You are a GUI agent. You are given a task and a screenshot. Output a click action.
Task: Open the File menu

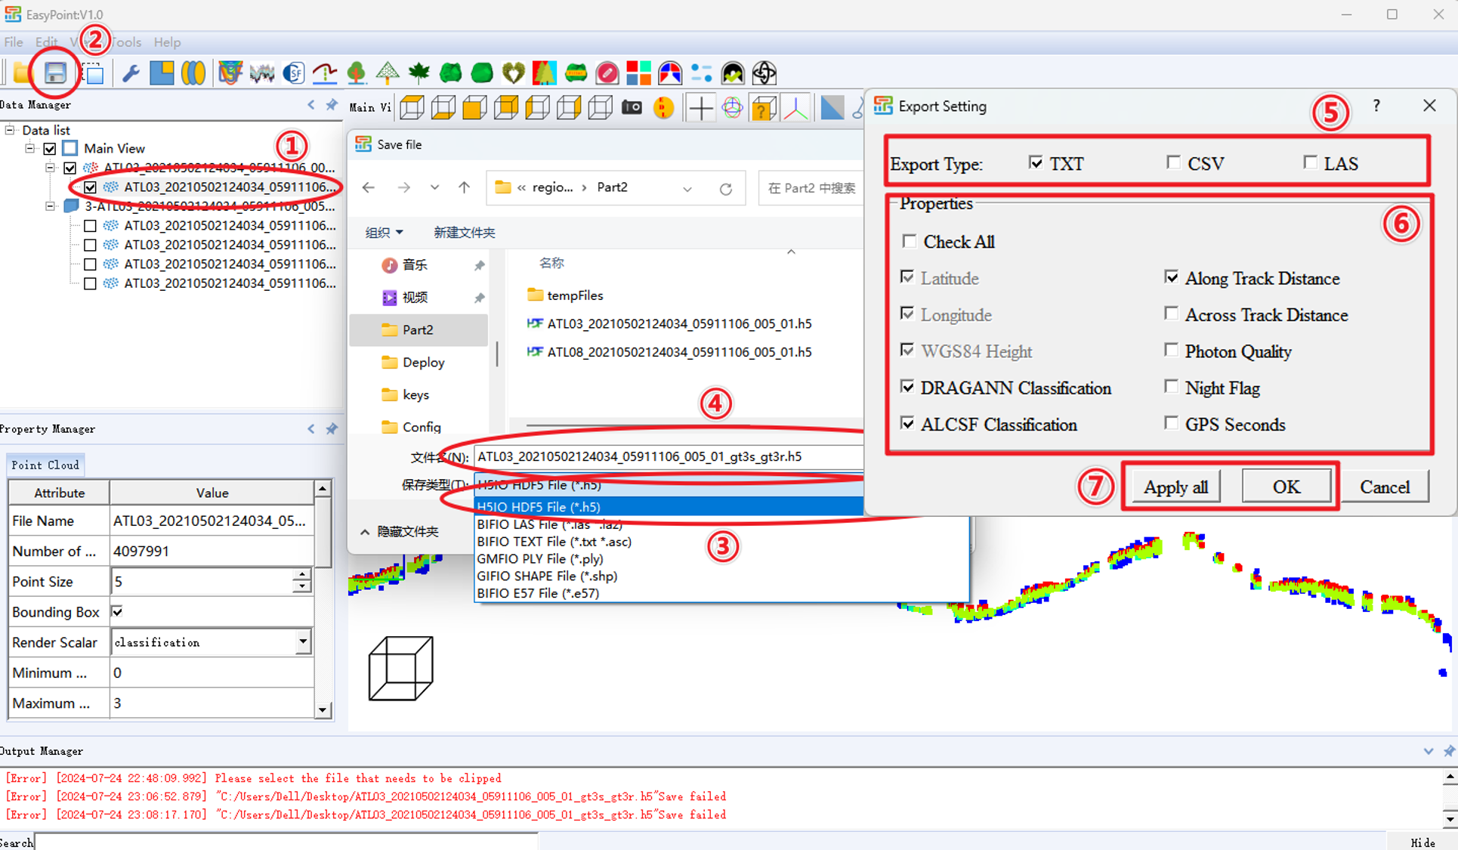pyautogui.click(x=14, y=42)
